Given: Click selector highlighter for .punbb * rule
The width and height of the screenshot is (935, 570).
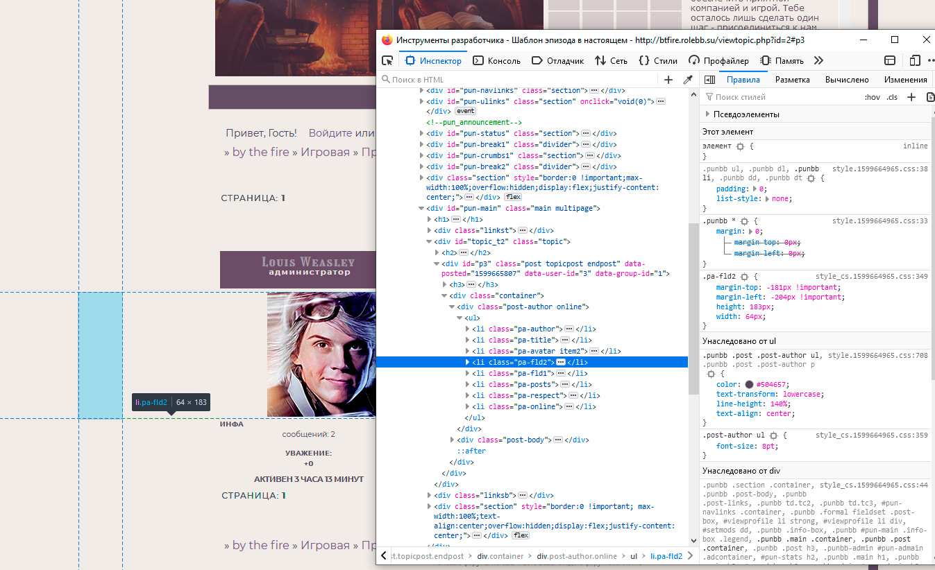Looking at the screenshot, I should [744, 221].
